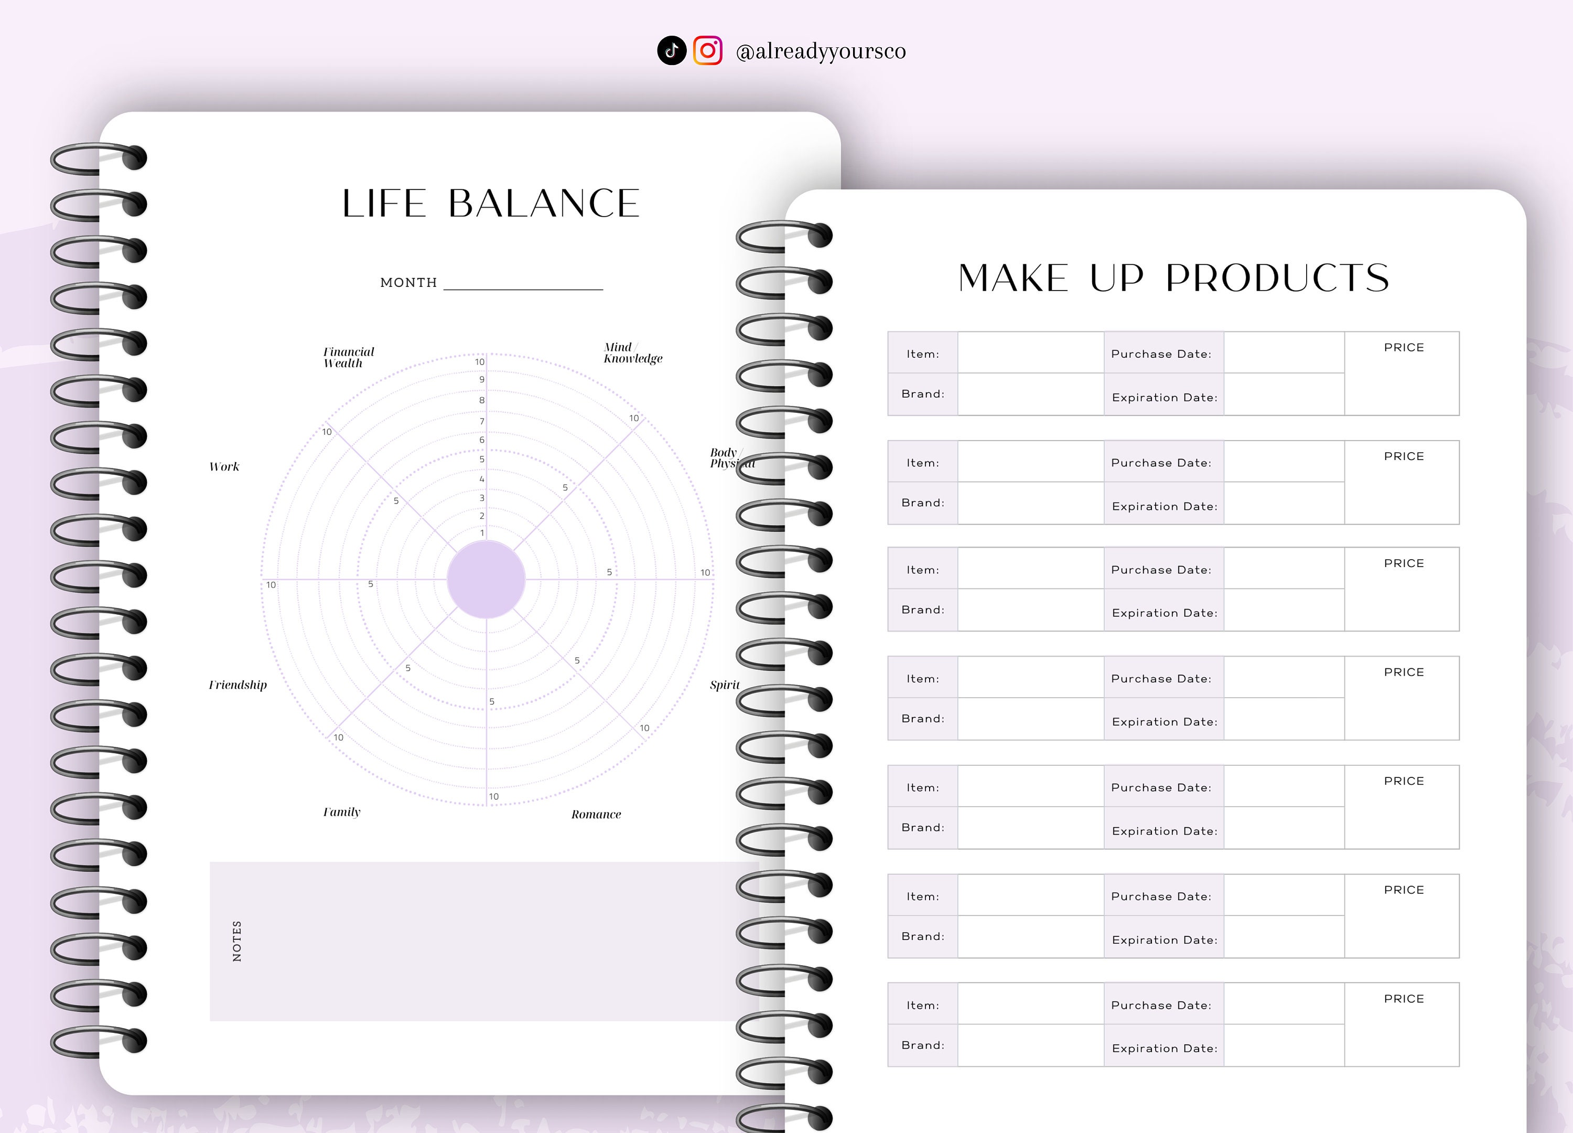Screen dimensions: 1573x1133
Task: Click the Expiration Date label in the last product block
Action: (1165, 1049)
